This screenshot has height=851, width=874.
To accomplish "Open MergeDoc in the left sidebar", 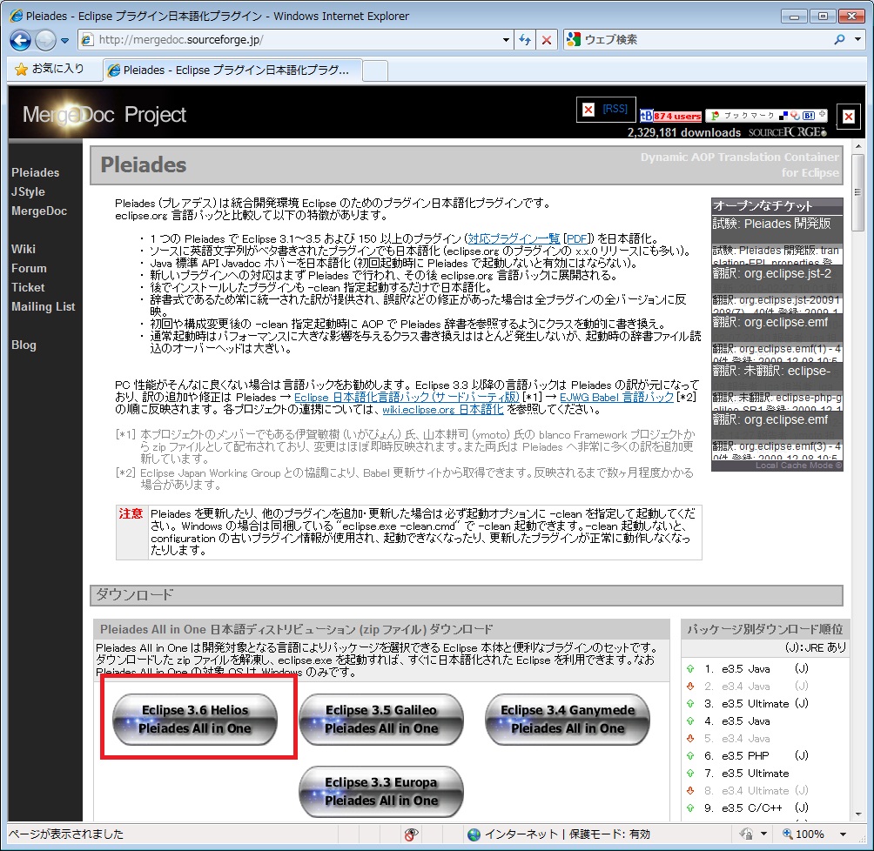I will click(x=39, y=211).
